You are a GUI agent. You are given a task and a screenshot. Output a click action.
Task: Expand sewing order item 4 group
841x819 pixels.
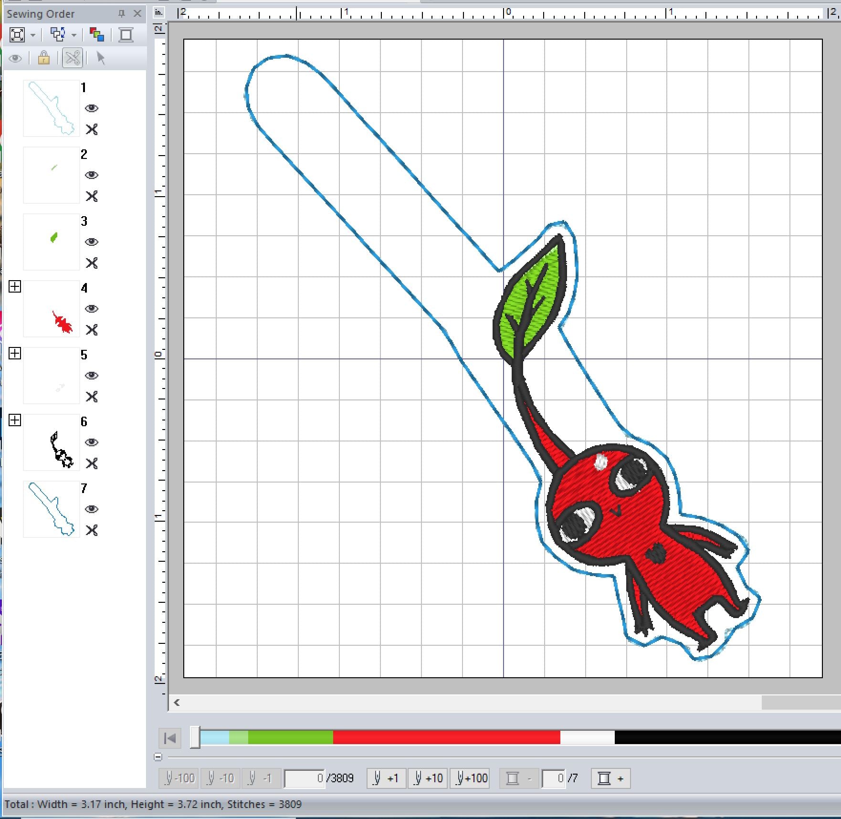tap(15, 287)
